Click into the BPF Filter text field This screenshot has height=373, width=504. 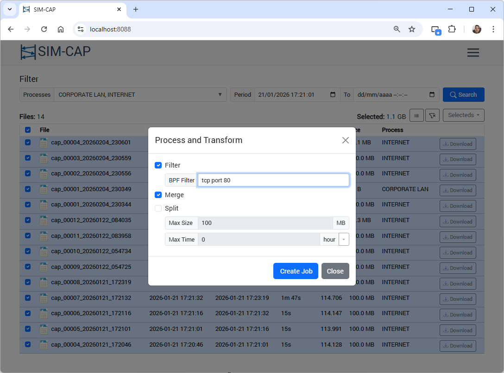[273, 180]
